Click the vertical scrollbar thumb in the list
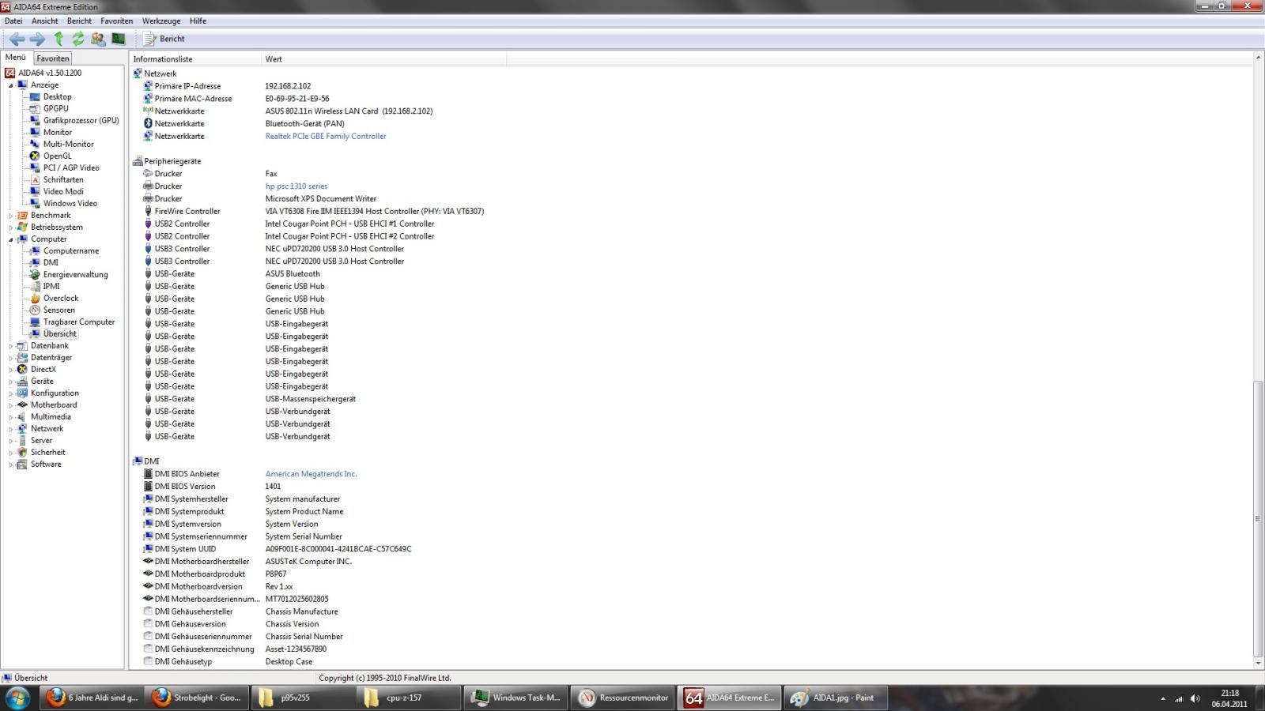Image resolution: width=1265 pixels, height=711 pixels. (x=1258, y=518)
